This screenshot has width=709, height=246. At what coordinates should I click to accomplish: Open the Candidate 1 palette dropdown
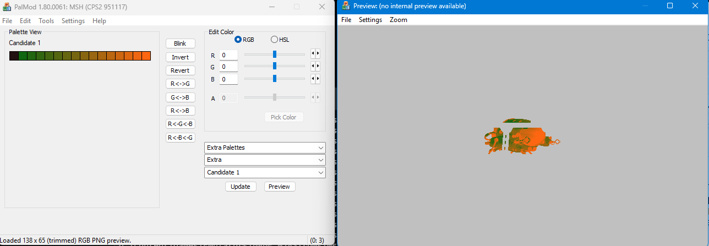(x=265, y=172)
